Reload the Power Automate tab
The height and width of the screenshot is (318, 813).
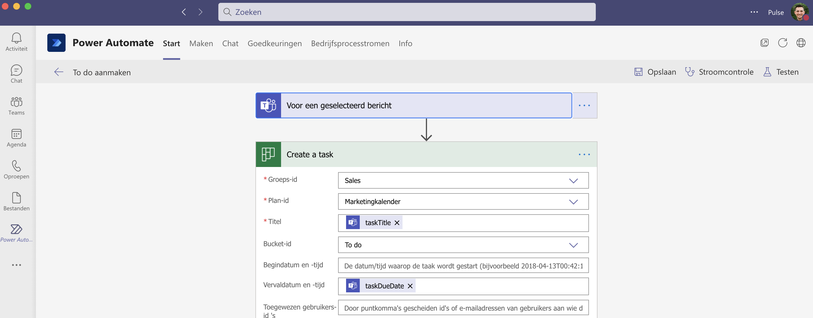[783, 43]
